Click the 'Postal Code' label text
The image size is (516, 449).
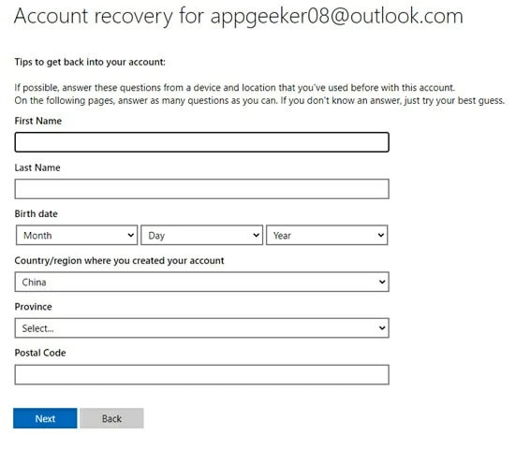pos(40,353)
